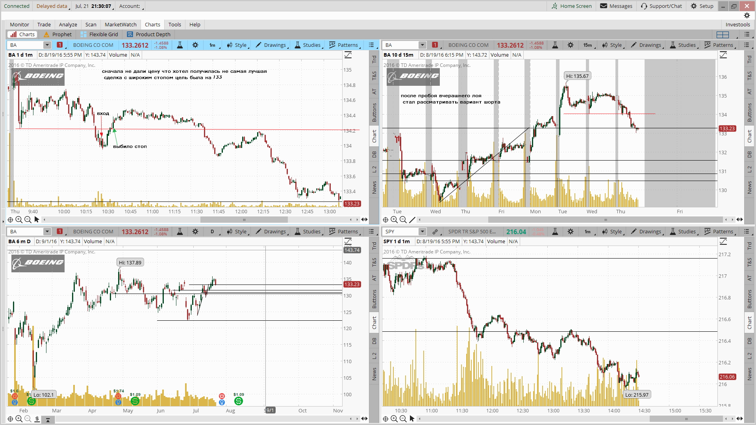Click the share chart icon on top-left BA chart

pyautogui.click(x=348, y=55)
